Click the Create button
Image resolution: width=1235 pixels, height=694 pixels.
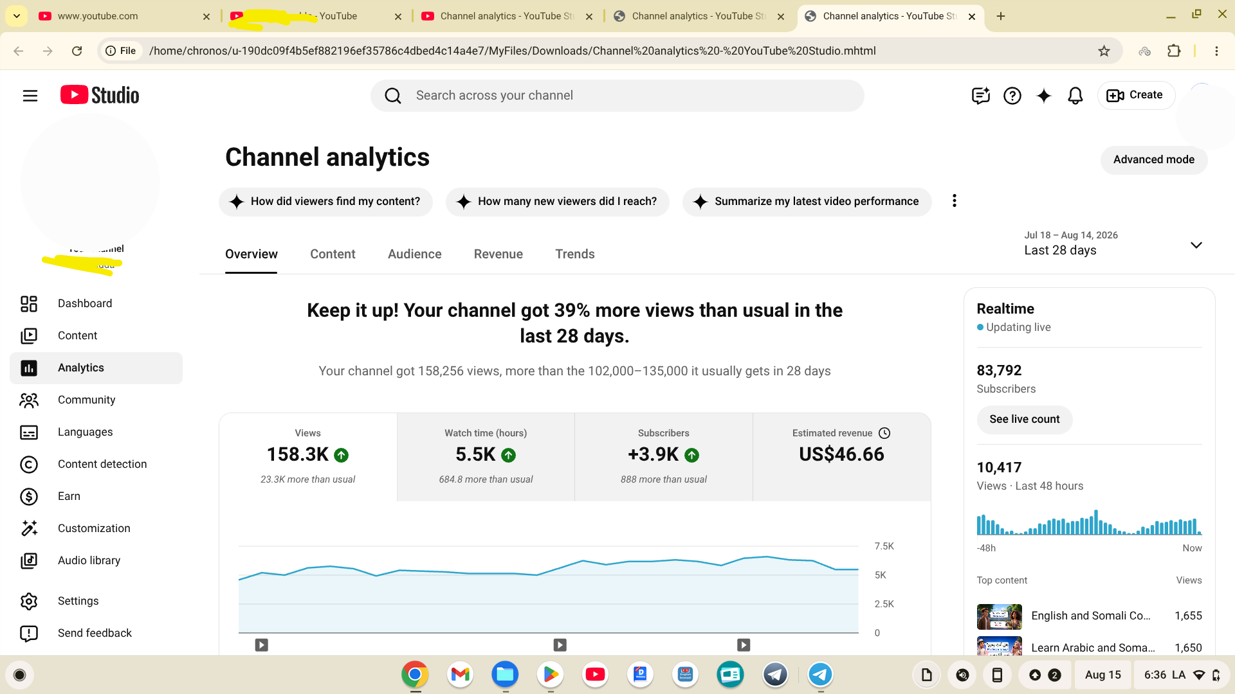[1136, 96]
